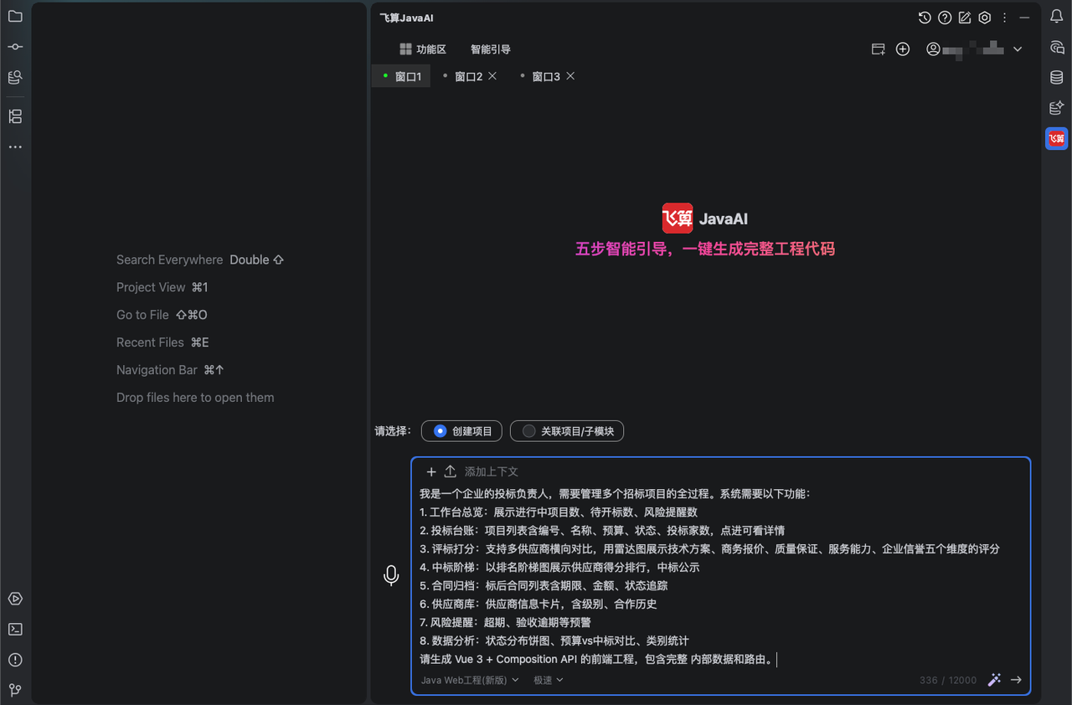This screenshot has height=705, width=1072.
Task: Click the 五步智能引导 slogan text
Action: point(705,249)
